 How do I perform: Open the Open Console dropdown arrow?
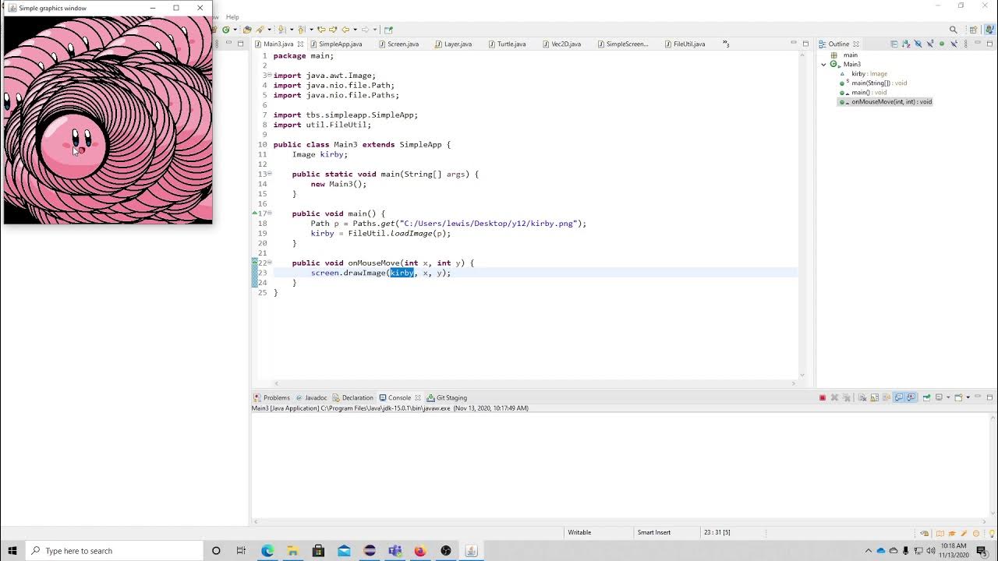tap(968, 397)
